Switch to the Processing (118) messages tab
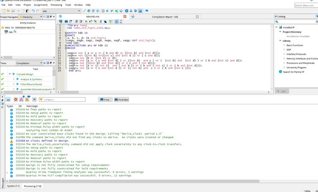318x192 pixels. [x=33, y=186]
